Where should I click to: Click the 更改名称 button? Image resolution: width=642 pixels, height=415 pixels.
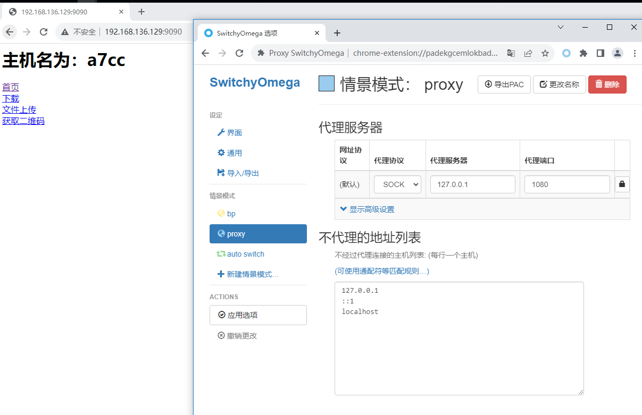[x=560, y=84]
